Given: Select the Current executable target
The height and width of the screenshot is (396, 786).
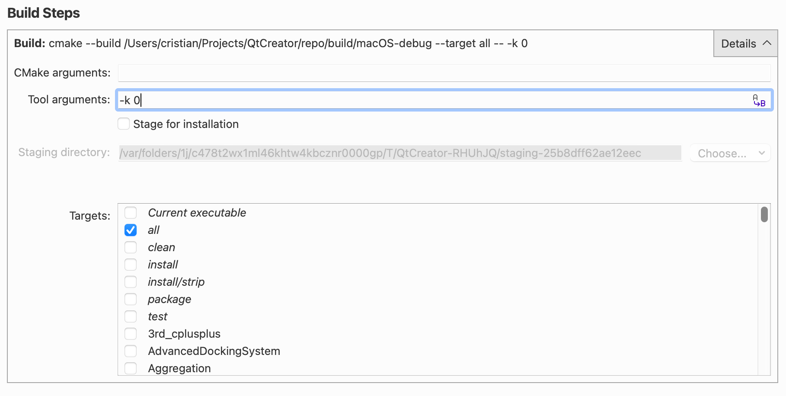Looking at the screenshot, I should (x=131, y=213).
